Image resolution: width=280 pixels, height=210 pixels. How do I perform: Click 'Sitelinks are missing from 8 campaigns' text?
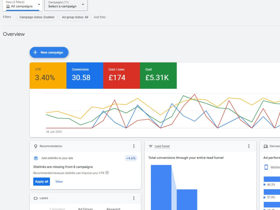63,167
